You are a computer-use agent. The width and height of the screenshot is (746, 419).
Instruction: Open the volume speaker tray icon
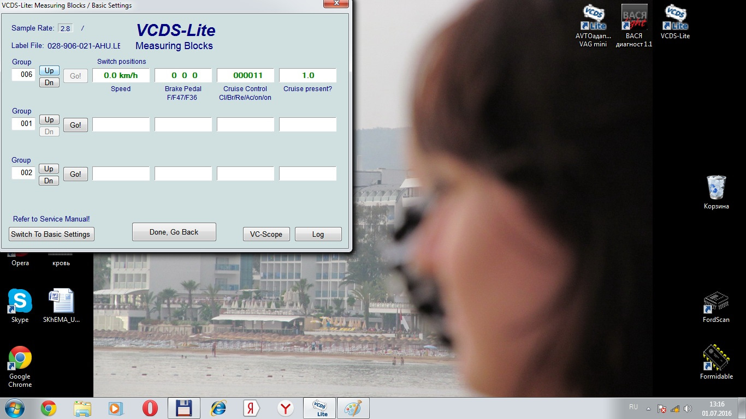coord(688,408)
